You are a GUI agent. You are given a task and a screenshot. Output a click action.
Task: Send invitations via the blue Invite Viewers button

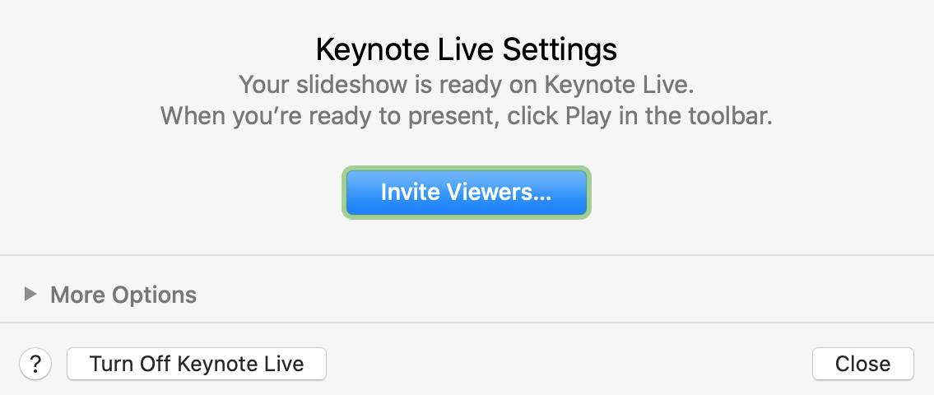(x=467, y=193)
